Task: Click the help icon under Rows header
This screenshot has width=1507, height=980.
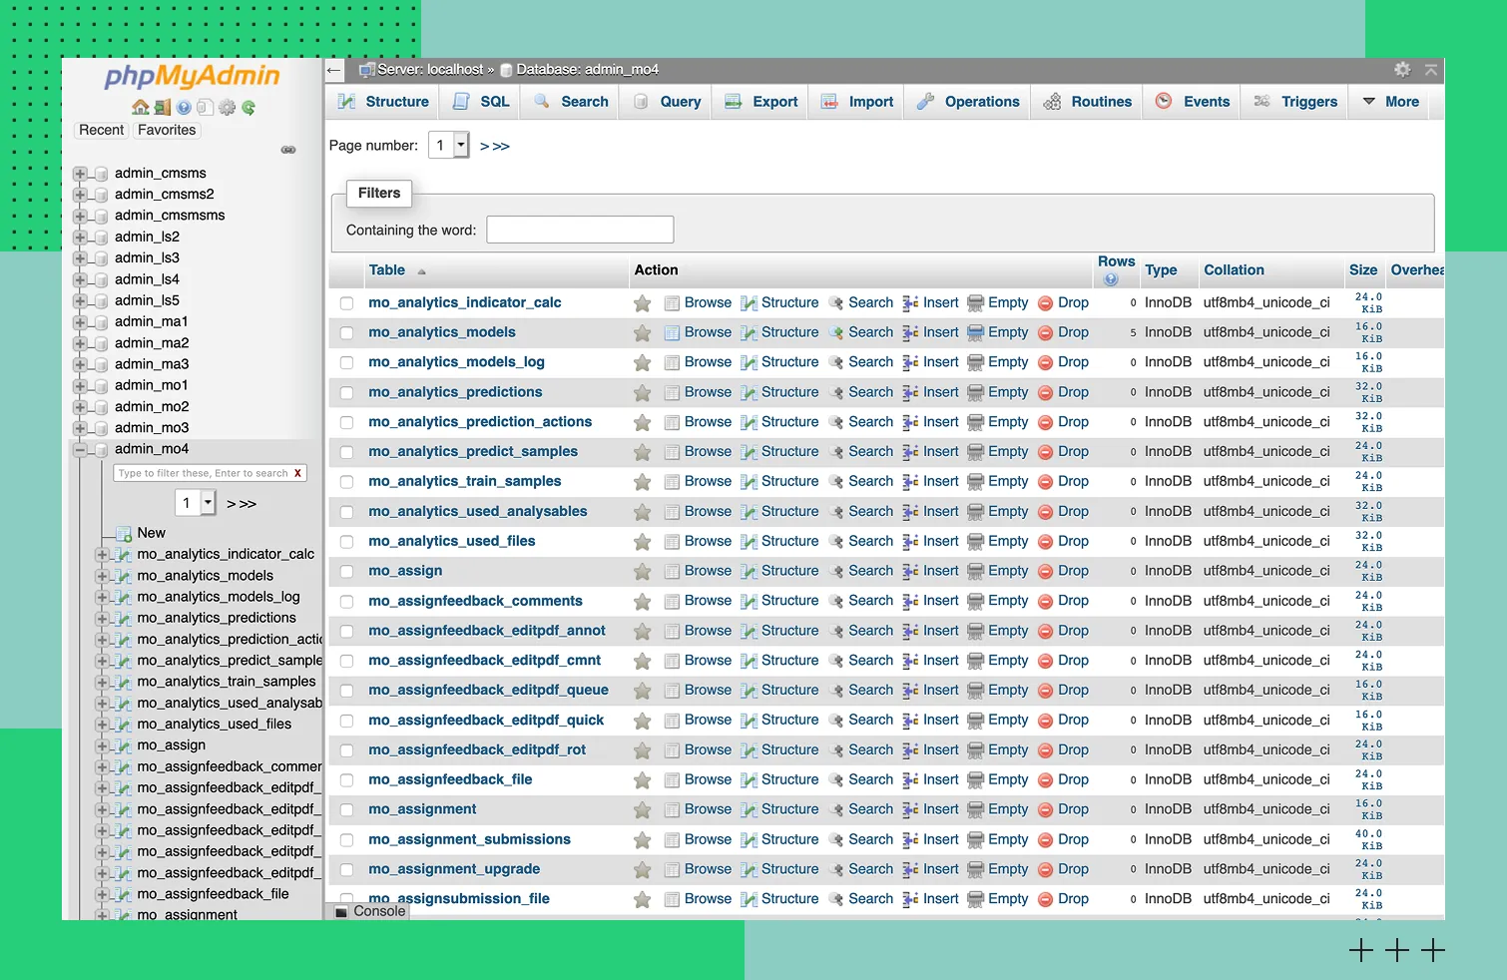Action: pos(1111,279)
